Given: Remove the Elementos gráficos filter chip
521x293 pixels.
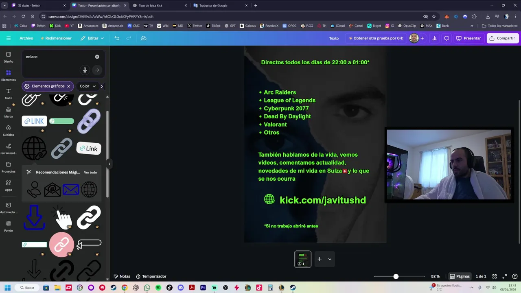Looking at the screenshot, I should (68, 86).
